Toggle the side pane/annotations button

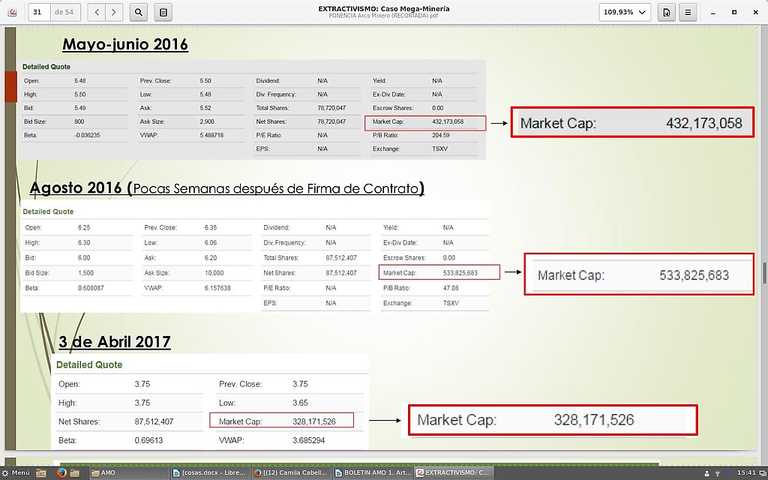pyautogui.click(x=163, y=12)
